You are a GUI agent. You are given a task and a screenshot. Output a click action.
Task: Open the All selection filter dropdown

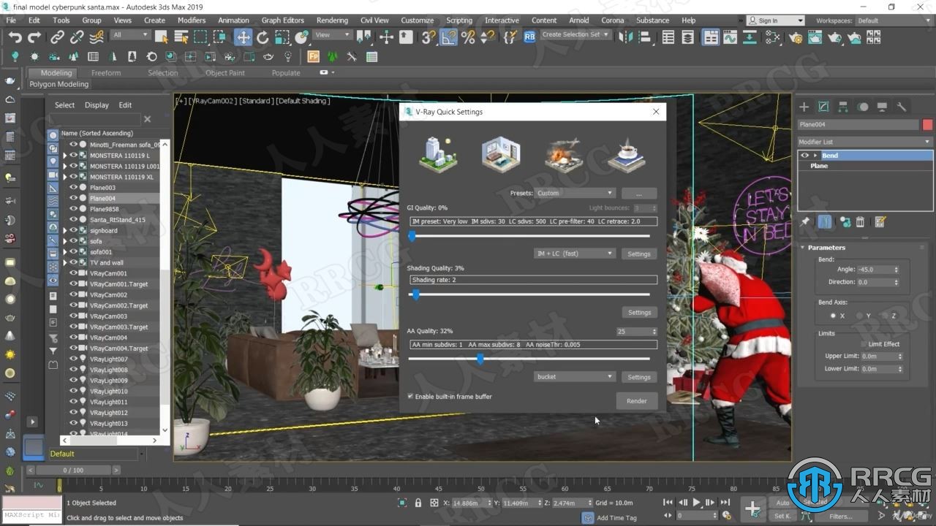point(130,35)
